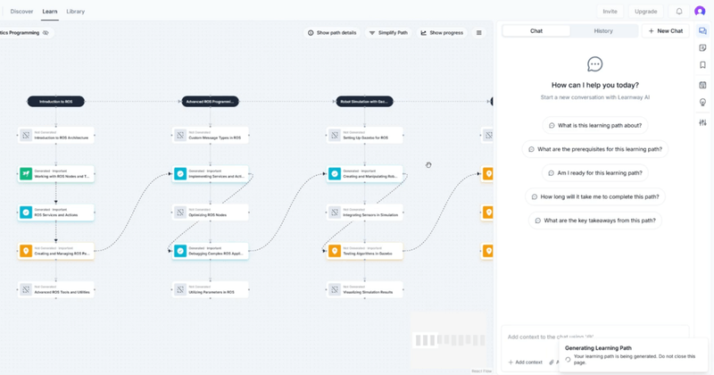Viewport: 714px width, 375px height.
Task: Click 'Custom Message Types in ROS' node title
Action: tap(215, 137)
